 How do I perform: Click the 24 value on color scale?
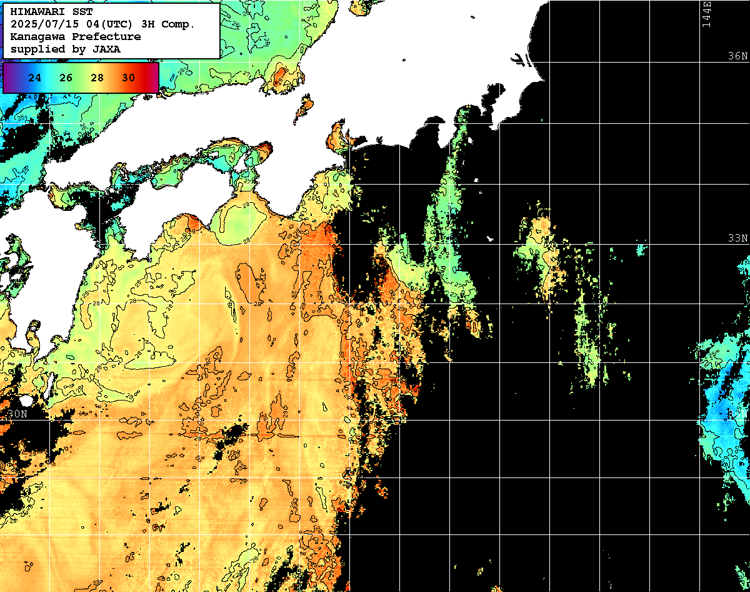35,78
